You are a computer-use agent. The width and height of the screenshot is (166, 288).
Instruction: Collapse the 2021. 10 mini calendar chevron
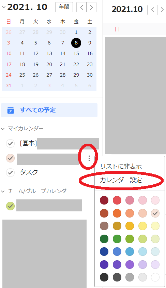pos(3,7)
